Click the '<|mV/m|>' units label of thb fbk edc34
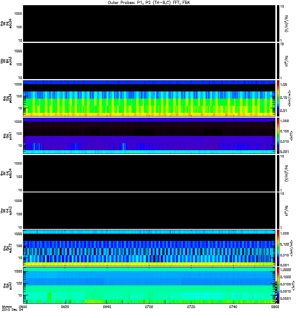 coord(290,98)
